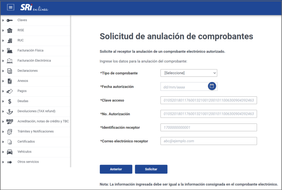Click the arrow icon beside Otros servicios
Screen dimensions: 282x190
pyautogui.click(x=10, y=162)
